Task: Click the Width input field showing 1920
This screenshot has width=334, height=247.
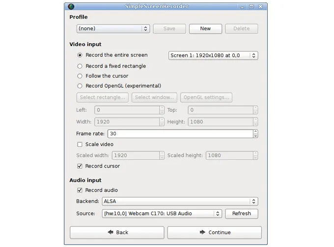Action: [x=127, y=122]
